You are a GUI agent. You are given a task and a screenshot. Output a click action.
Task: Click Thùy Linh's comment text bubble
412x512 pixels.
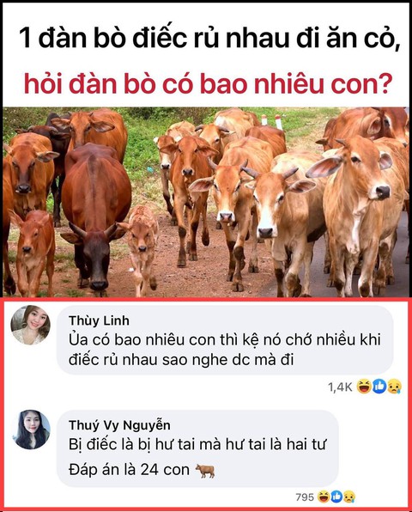225,340
